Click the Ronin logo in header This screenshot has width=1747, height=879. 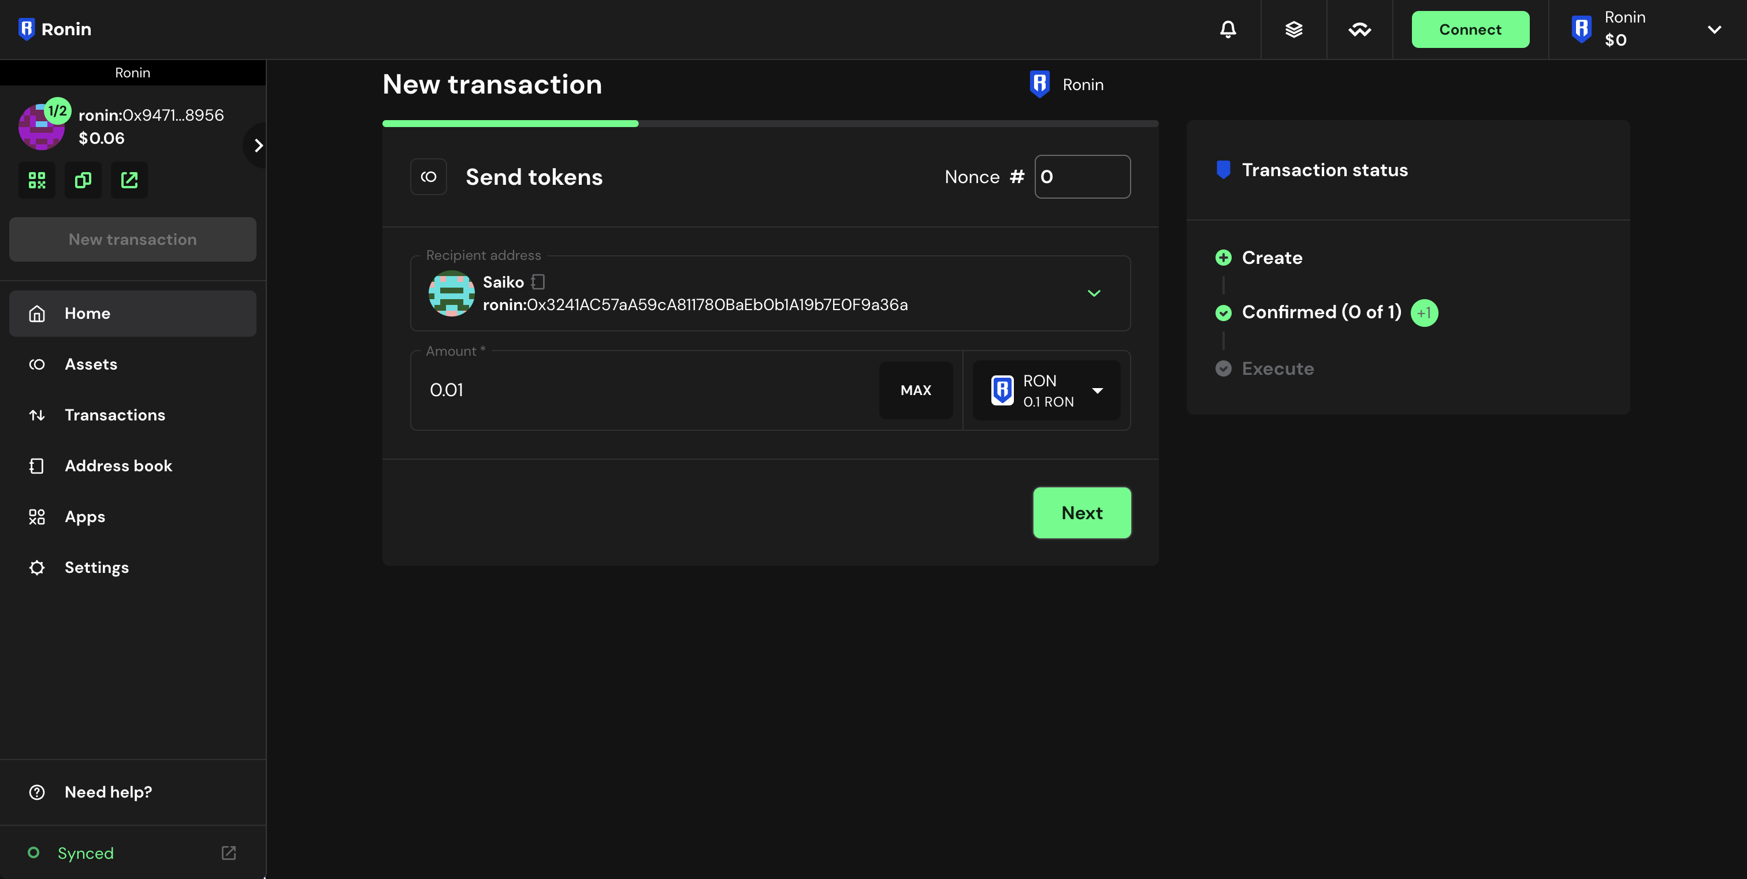[x=54, y=29]
